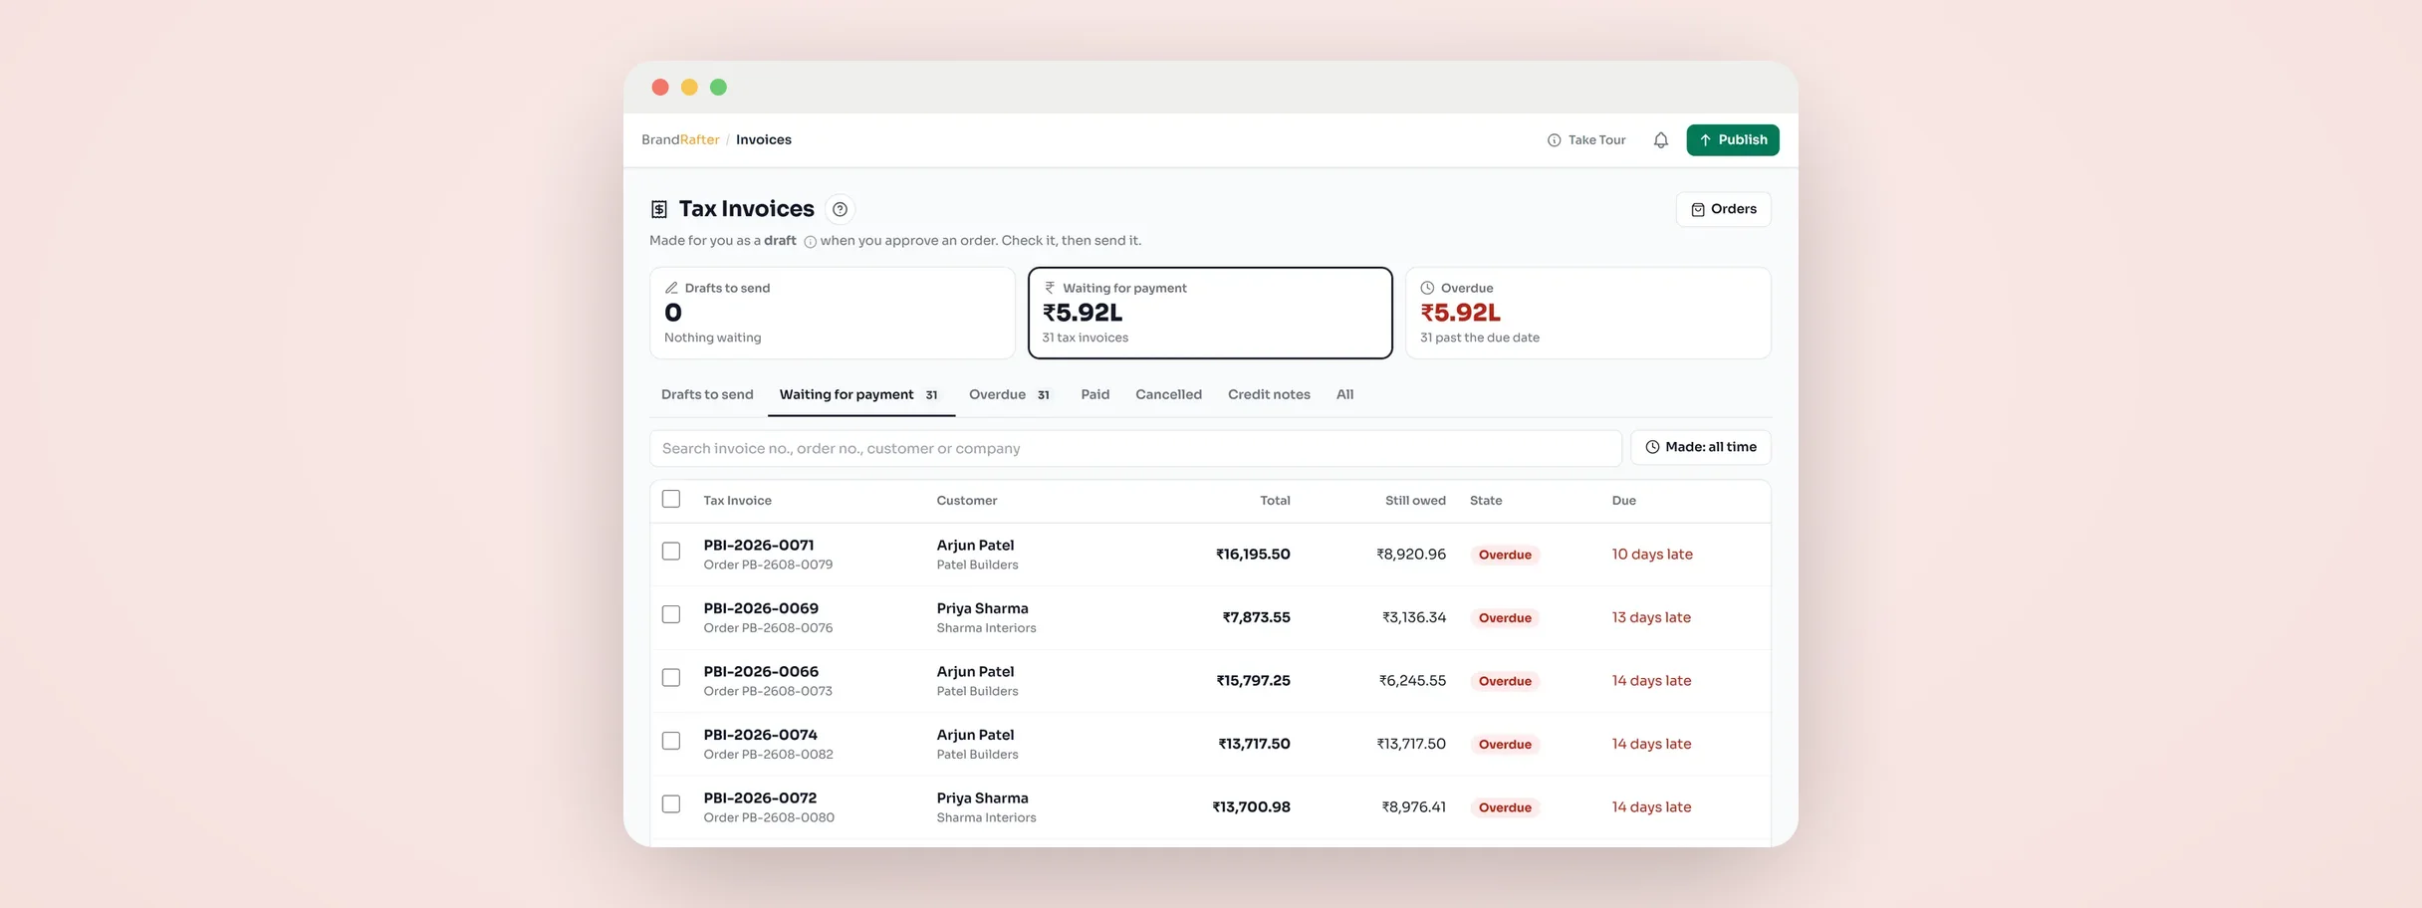Open invoice PBI-2026-0069
The image size is (2422, 908).
pyautogui.click(x=761, y=608)
